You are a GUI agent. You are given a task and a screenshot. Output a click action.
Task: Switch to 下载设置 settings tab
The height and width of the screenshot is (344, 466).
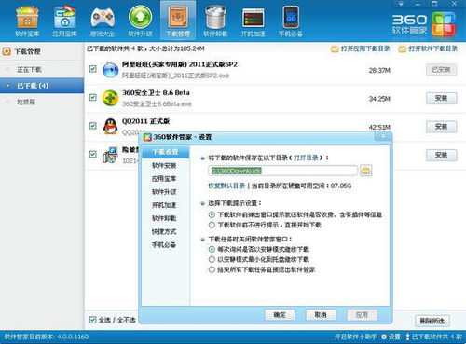point(165,152)
